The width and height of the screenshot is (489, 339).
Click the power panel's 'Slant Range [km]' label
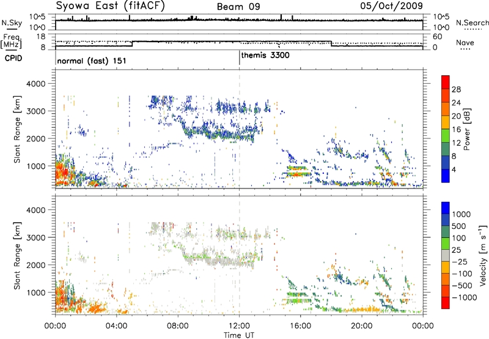[x=17, y=129]
